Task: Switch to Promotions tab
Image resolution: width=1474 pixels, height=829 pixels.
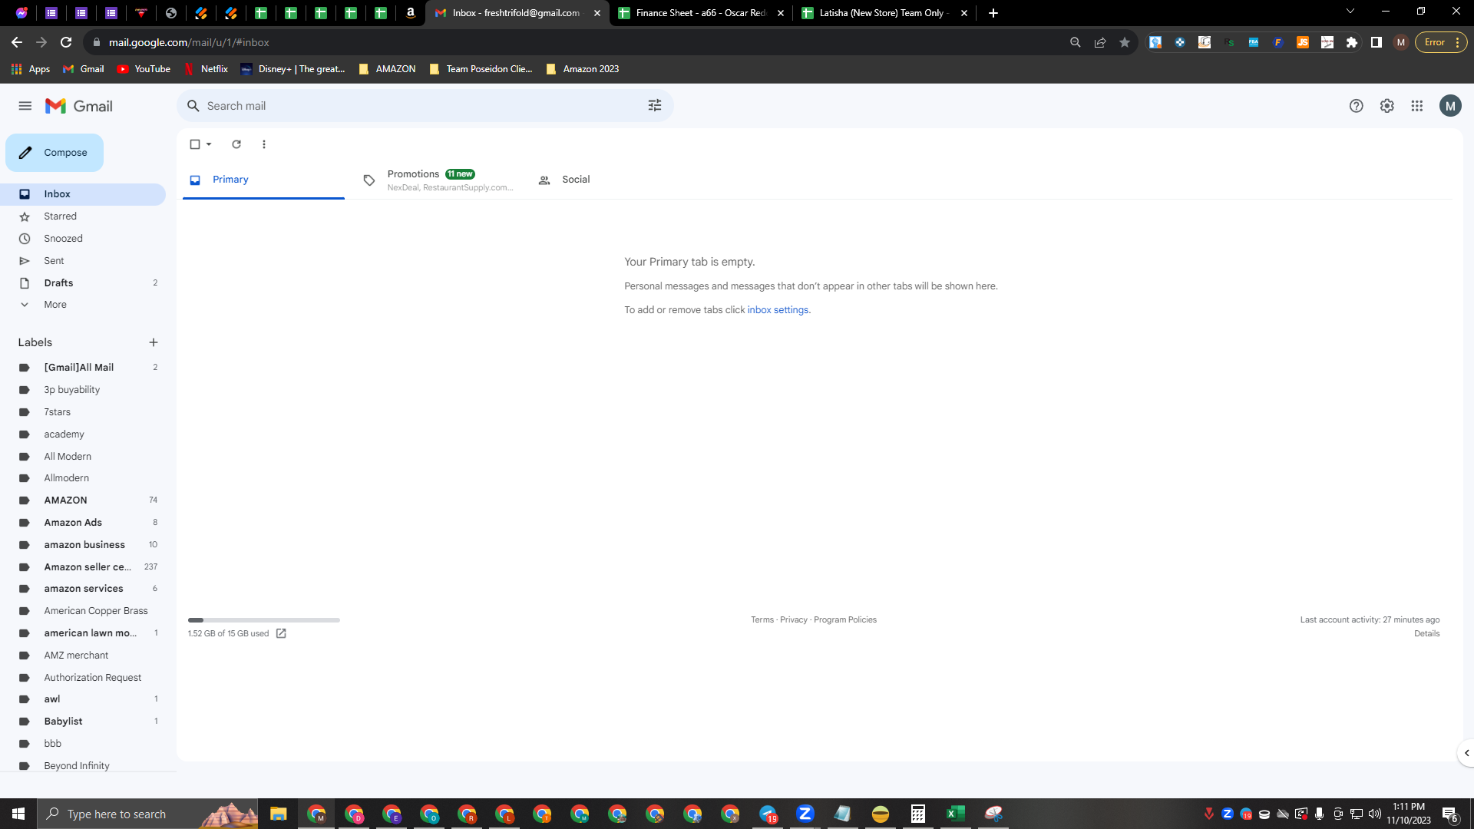Action: click(438, 180)
